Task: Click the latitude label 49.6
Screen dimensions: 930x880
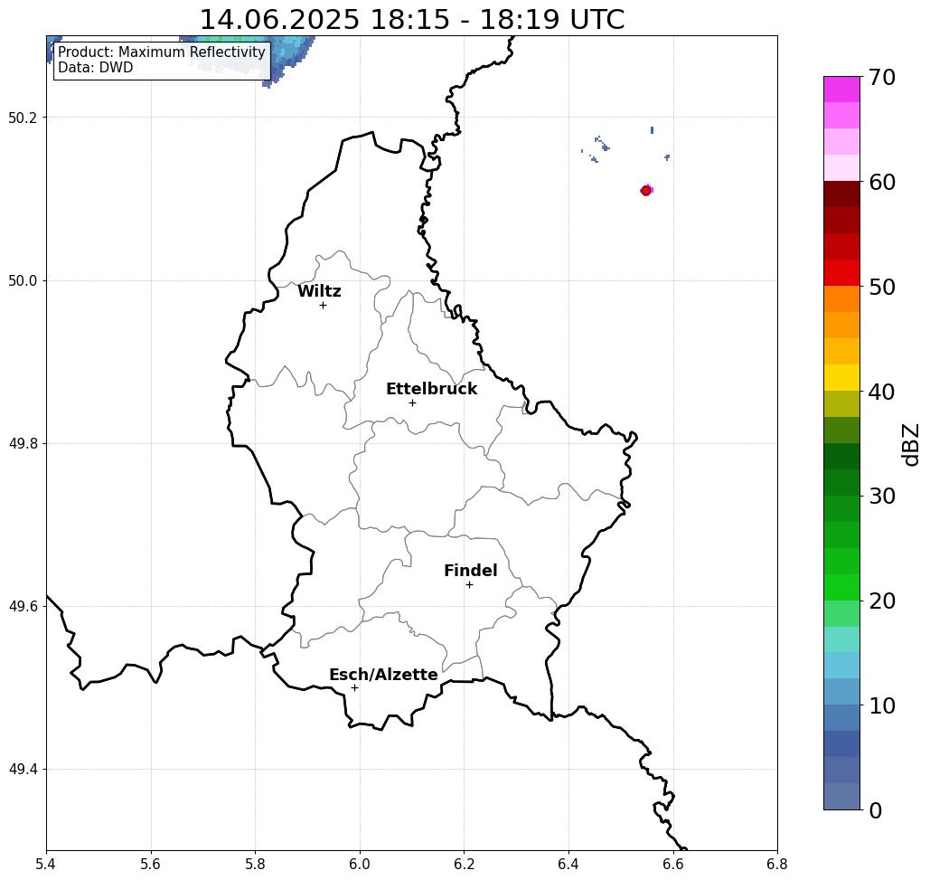Action: point(23,607)
